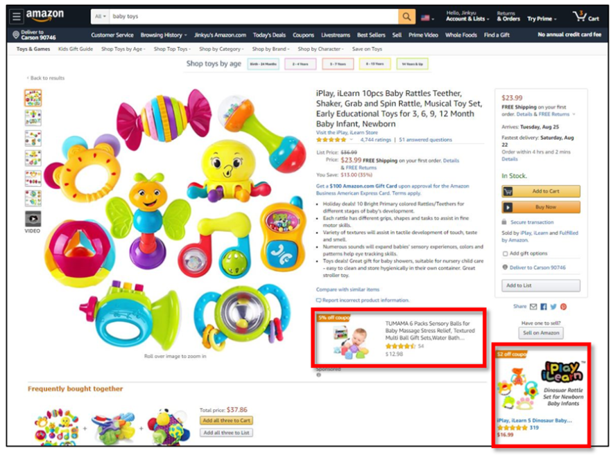Expand the All search category dropdown
Screen dimensions: 613x457
(x=101, y=17)
